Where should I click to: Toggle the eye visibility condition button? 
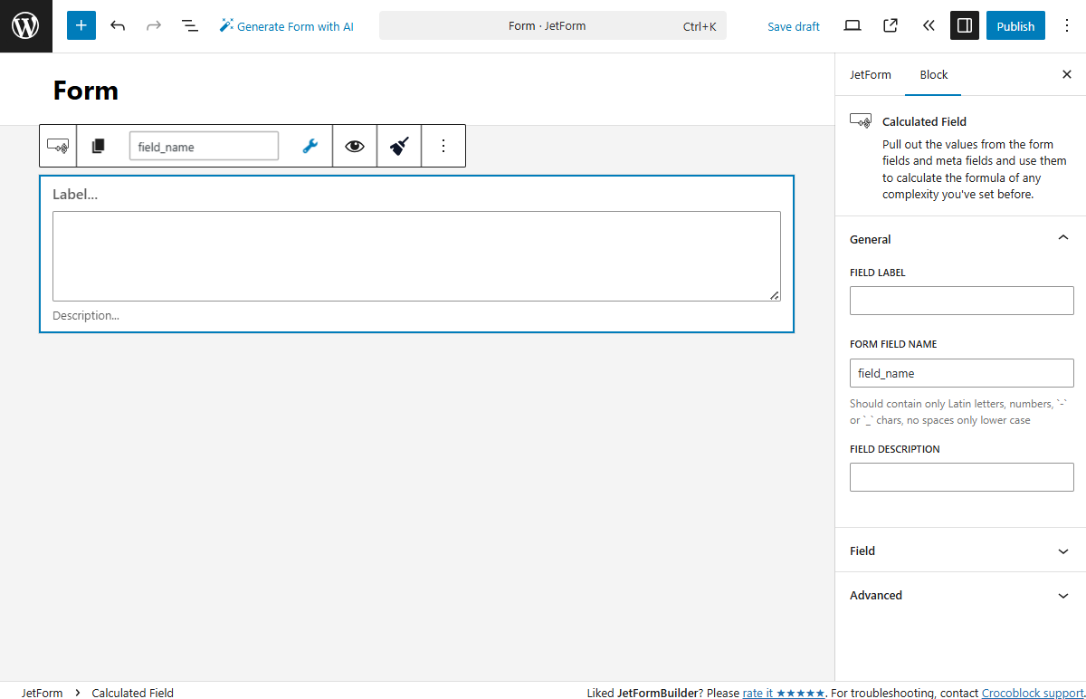355,146
